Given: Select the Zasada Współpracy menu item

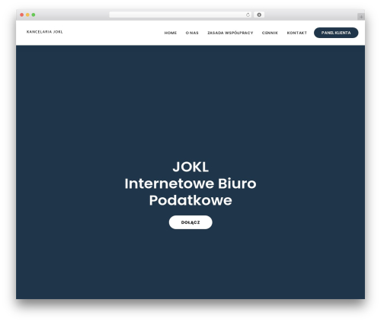Looking at the screenshot, I should [x=230, y=33].
